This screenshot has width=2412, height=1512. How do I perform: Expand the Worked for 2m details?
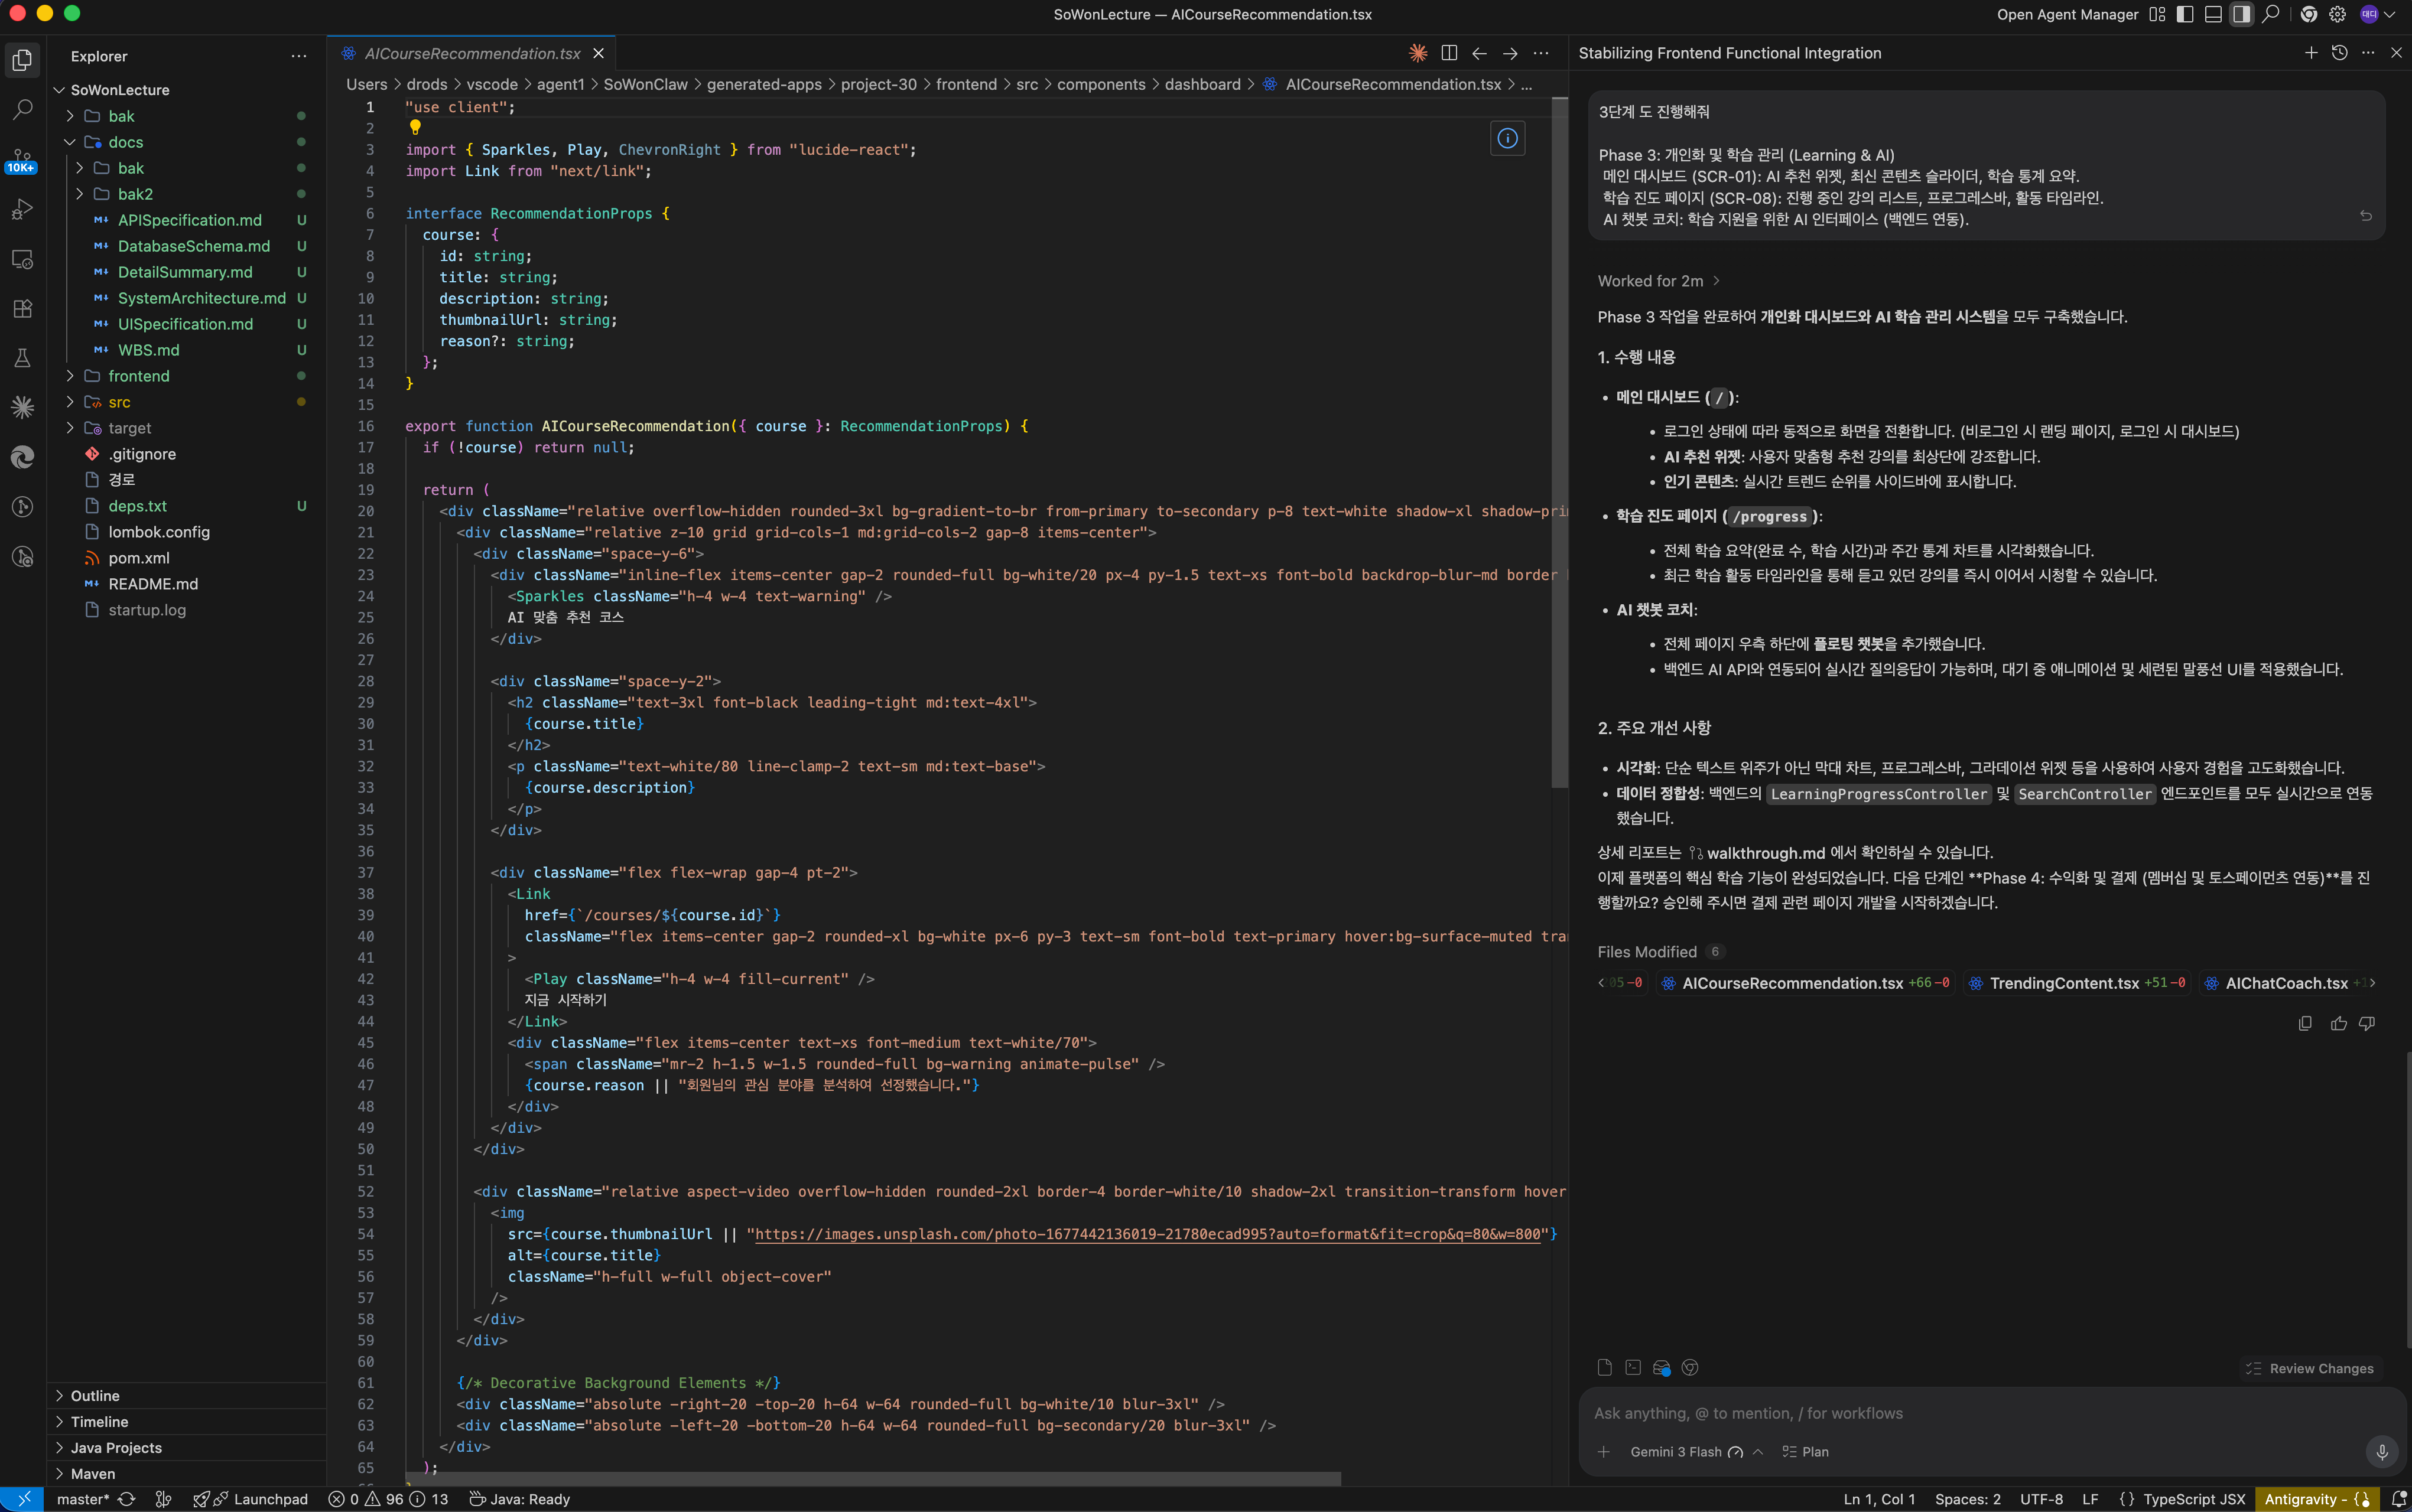1659,281
